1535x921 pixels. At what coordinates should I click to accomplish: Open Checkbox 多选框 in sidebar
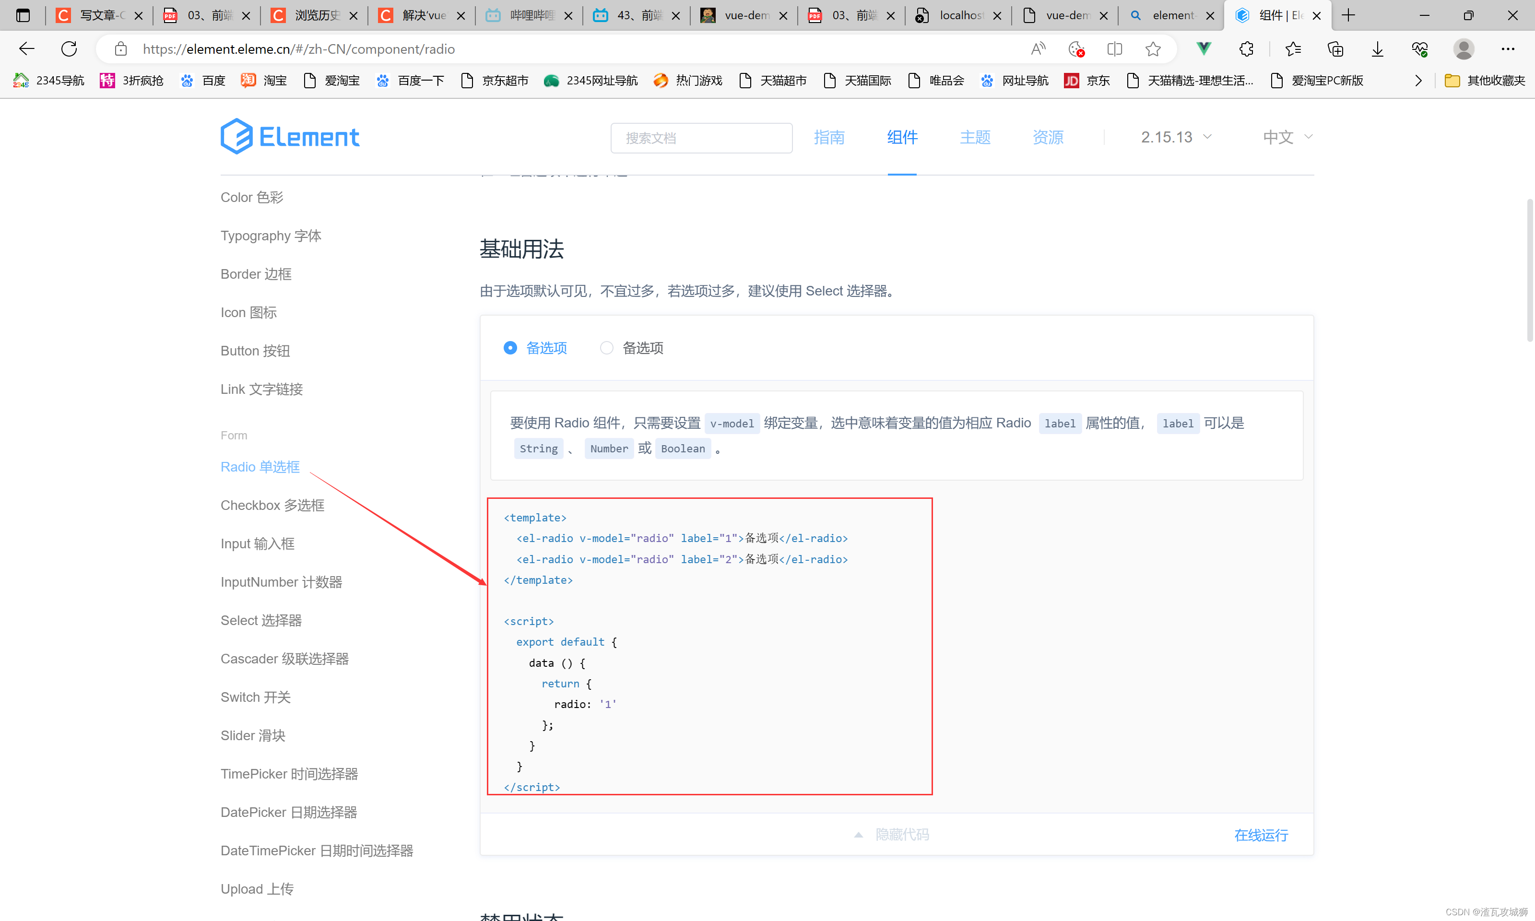click(x=272, y=505)
